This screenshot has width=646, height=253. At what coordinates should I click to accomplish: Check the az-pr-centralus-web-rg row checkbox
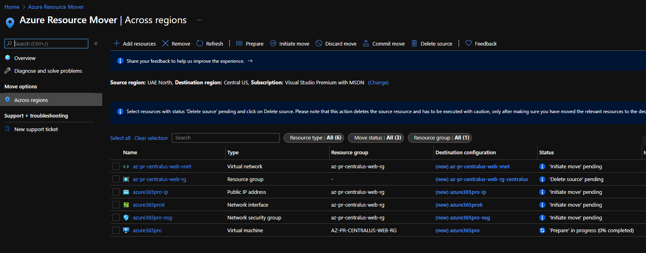pos(116,179)
